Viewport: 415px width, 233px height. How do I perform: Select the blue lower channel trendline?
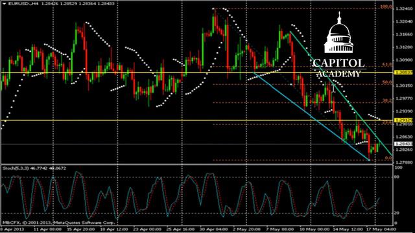click(x=311, y=116)
